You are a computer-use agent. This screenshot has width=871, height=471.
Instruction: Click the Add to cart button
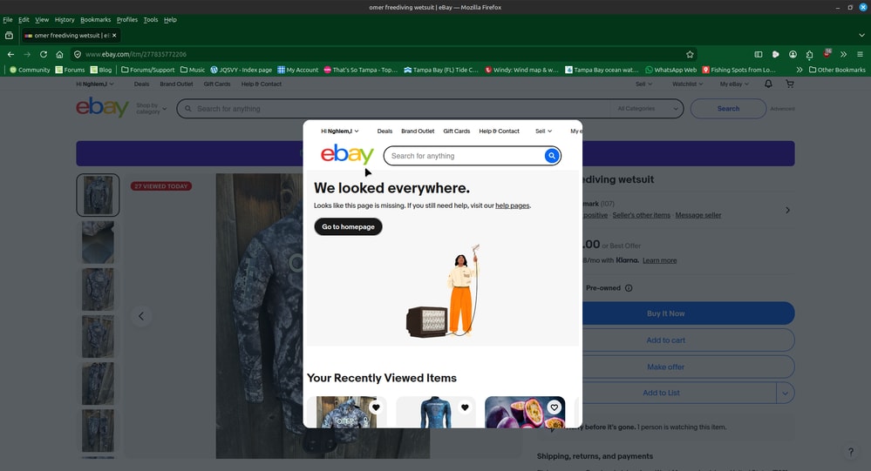pos(688,340)
